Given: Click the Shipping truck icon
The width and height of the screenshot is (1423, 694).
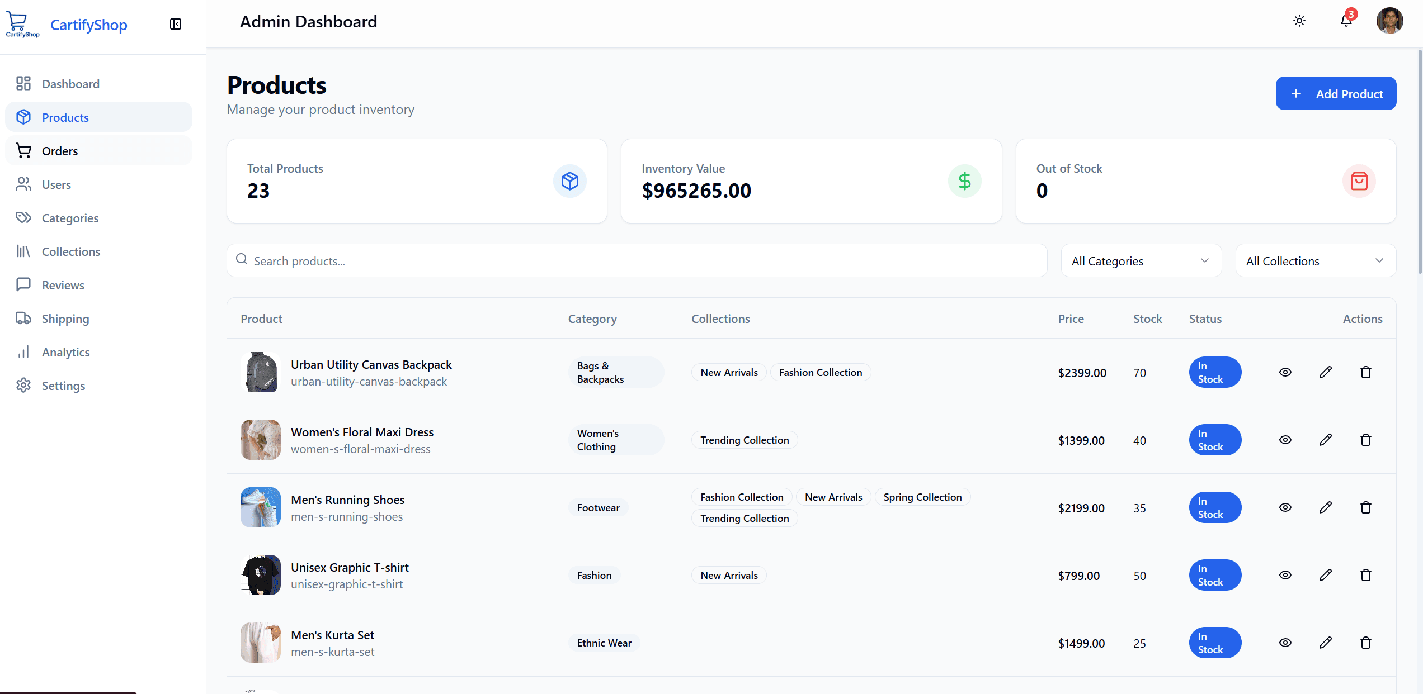Looking at the screenshot, I should pyautogui.click(x=23, y=319).
